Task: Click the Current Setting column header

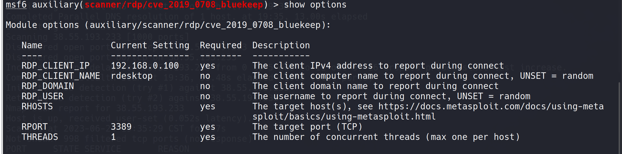Action: coord(150,45)
